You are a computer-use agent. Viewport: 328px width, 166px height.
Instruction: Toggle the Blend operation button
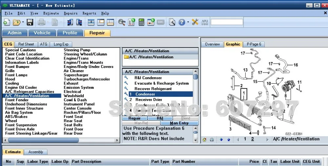click(186, 118)
